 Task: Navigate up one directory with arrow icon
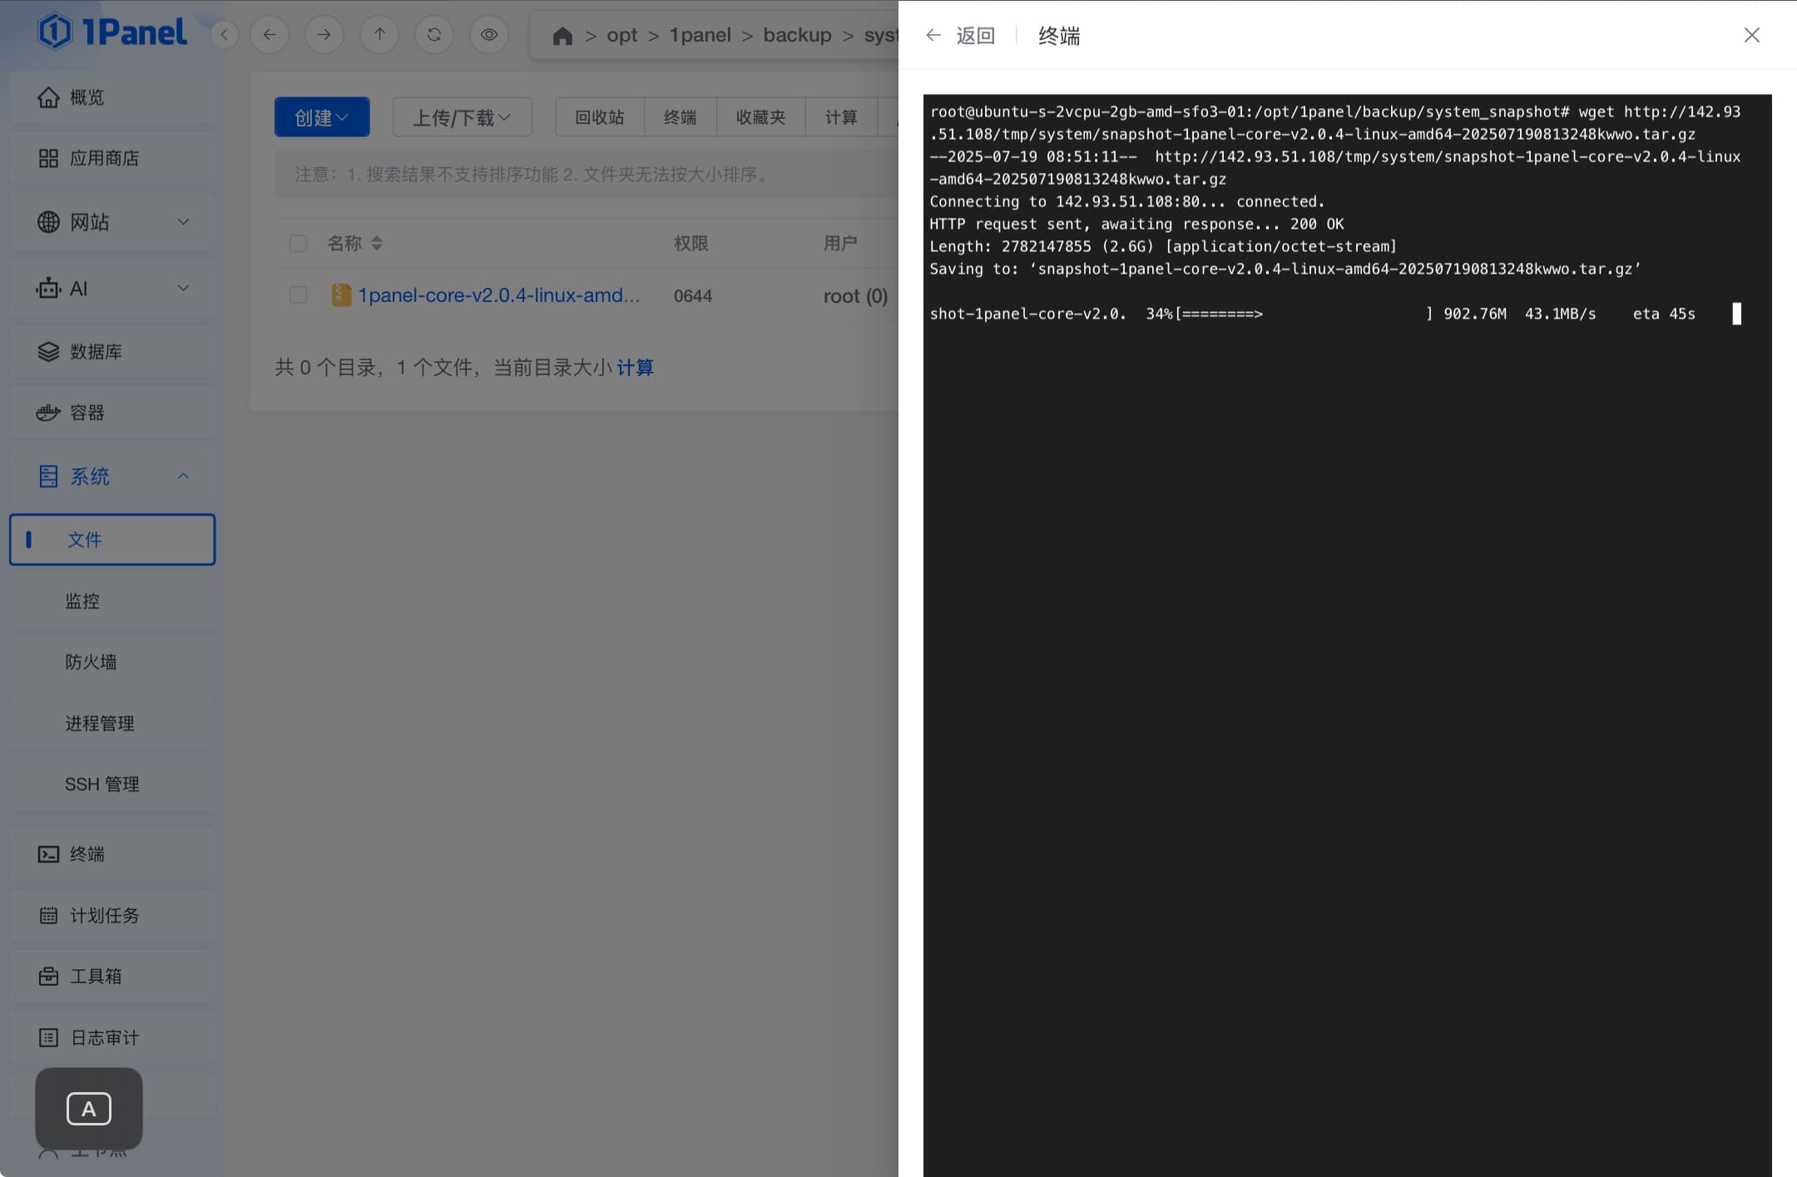click(x=379, y=34)
